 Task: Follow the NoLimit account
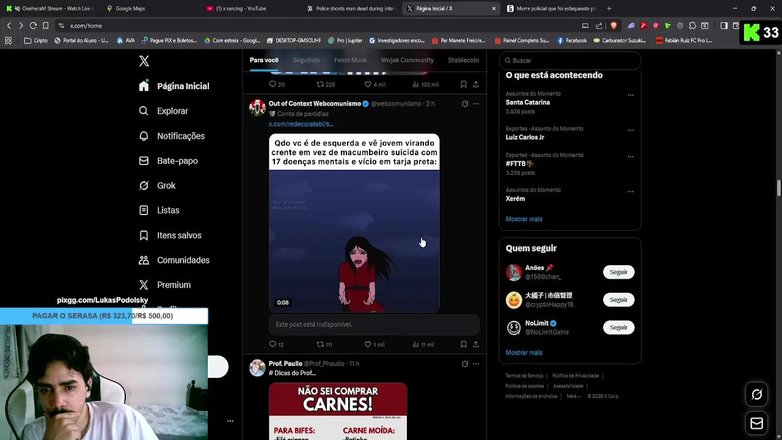click(x=618, y=328)
